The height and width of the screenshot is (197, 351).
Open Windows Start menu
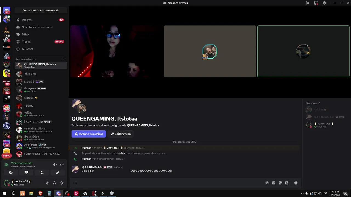[4, 193]
